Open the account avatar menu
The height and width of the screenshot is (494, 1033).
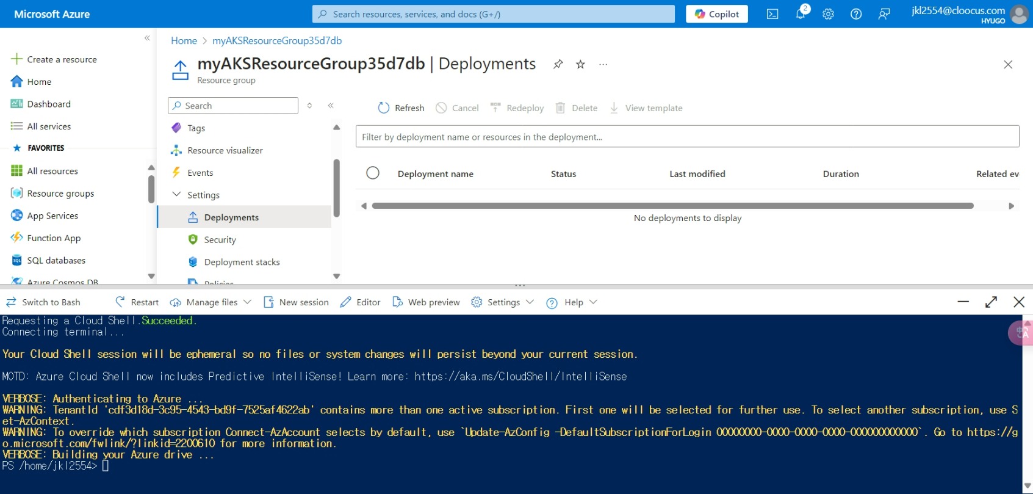tap(1019, 14)
